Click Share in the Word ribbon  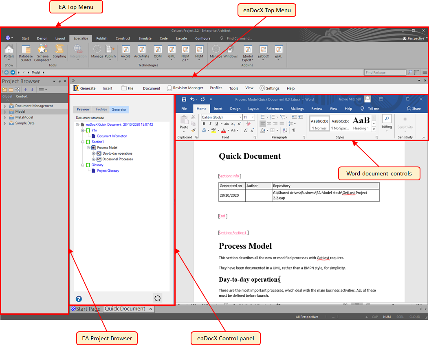[414, 109]
